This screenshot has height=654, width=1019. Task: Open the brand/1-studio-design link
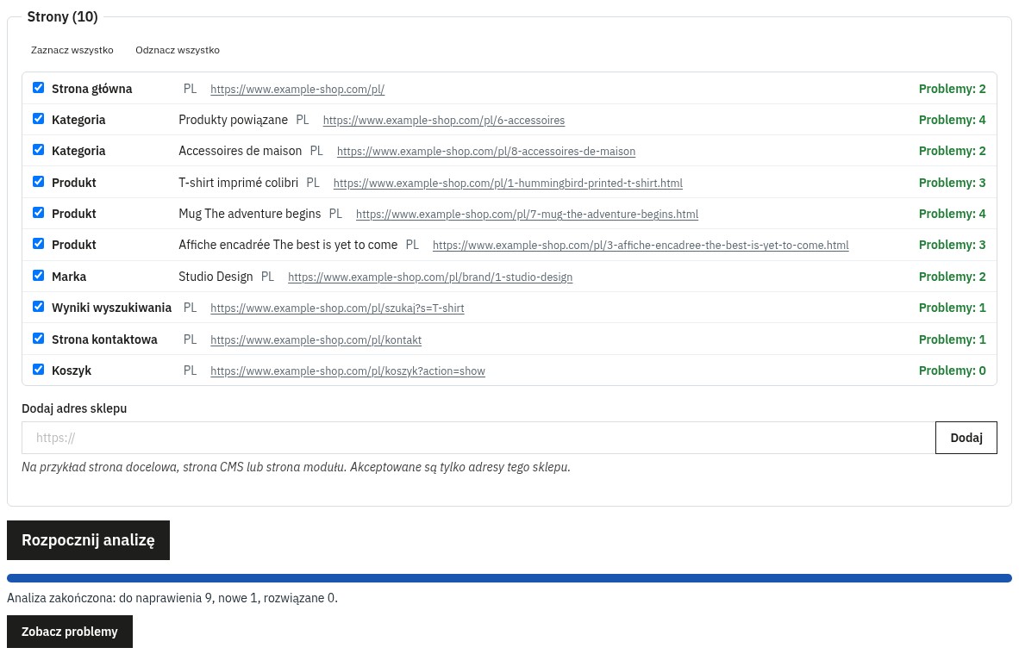click(430, 277)
